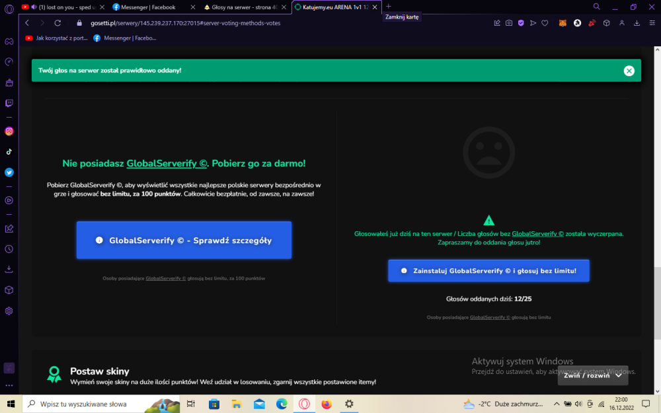Toggle 'Zwiń / rozwiń' section expander

pos(593,375)
